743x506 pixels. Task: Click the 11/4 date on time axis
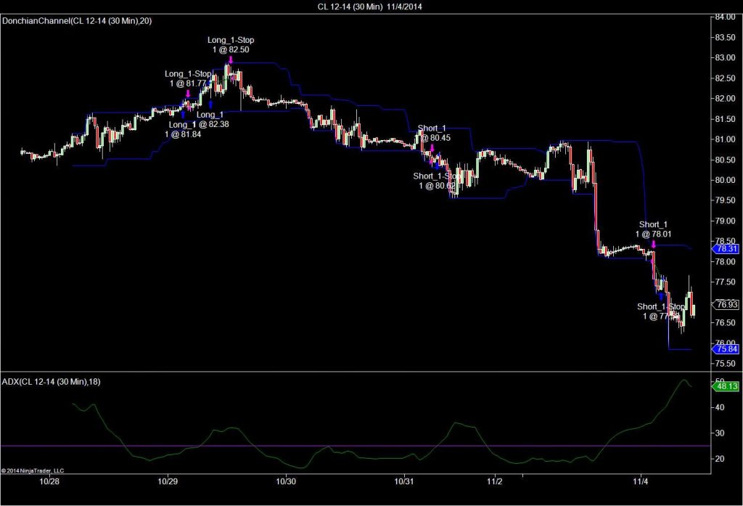pos(640,481)
